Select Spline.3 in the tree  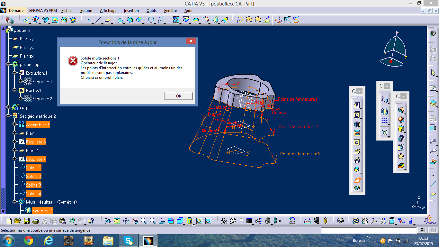(33, 185)
